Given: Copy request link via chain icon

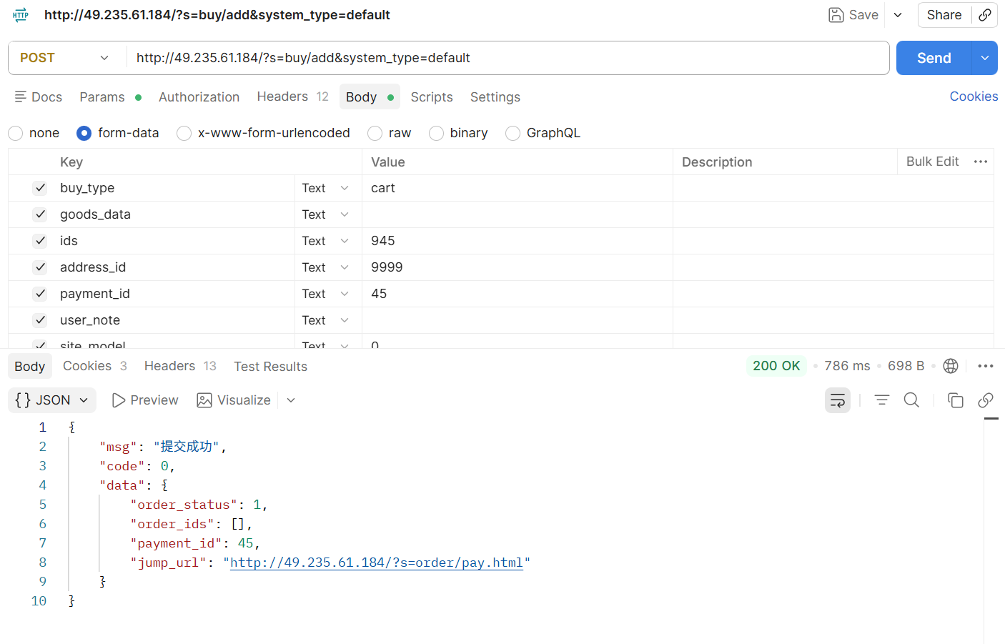Looking at the screenshot, I should pos(985,15).
